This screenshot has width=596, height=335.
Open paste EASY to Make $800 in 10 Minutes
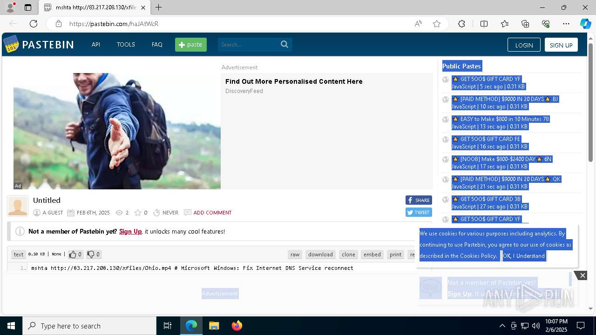pos(504,119)
